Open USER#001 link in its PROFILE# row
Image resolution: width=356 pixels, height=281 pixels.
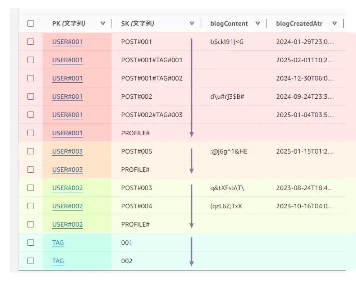(67, 133)
